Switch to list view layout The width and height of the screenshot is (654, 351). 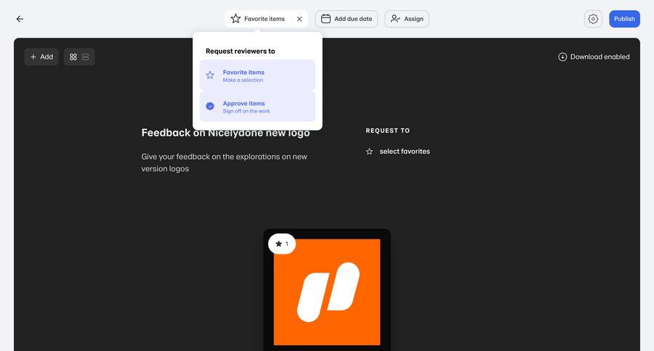(x=86, y=57)
